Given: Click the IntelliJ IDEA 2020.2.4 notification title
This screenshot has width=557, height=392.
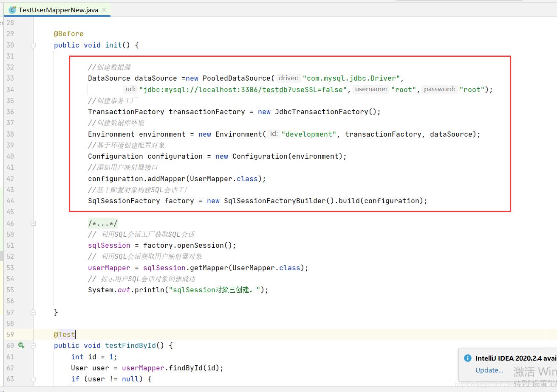Looking at the screenshot, I should click(x=516, y=358).
